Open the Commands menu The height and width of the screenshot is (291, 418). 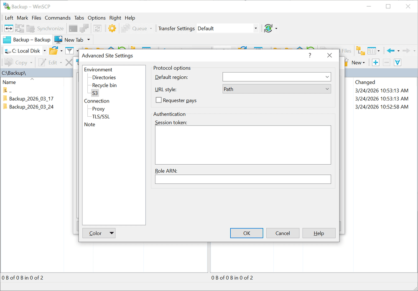(58, 18)
